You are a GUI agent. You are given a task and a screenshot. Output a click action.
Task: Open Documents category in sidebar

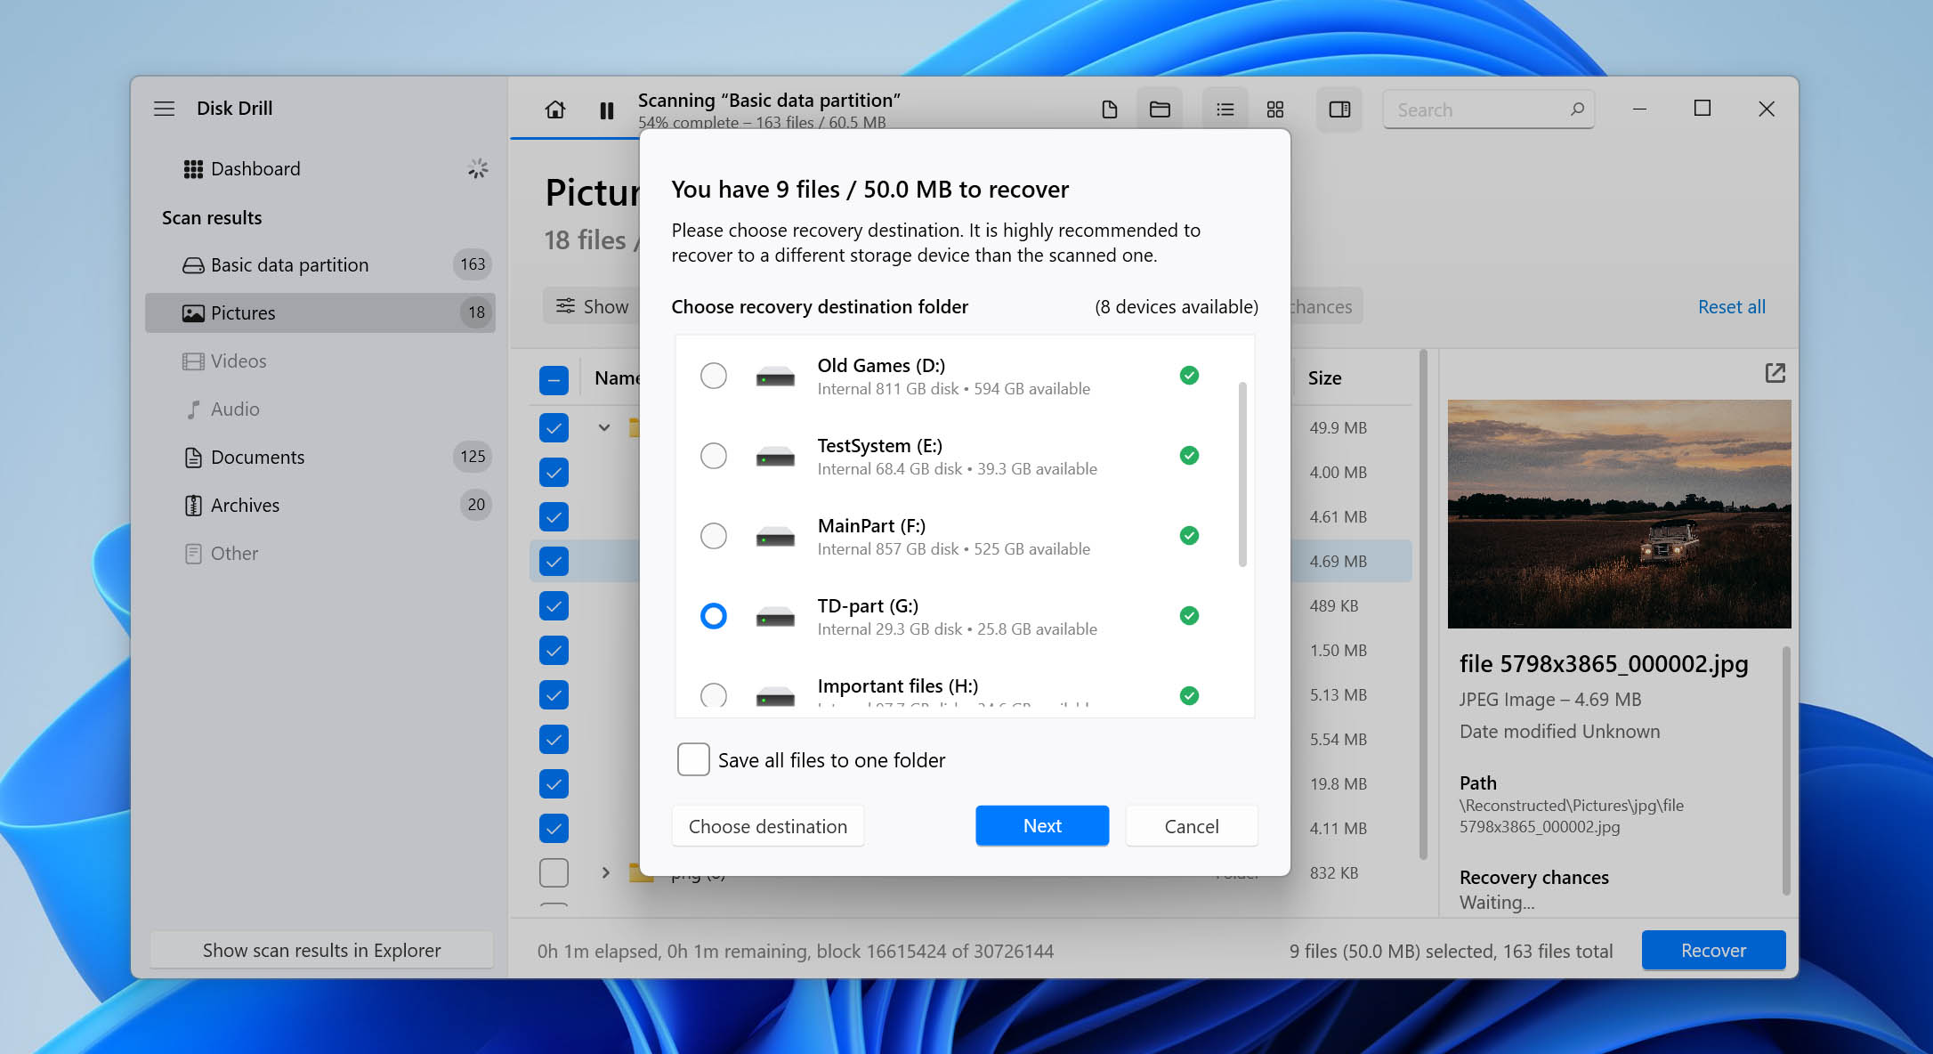pos(320,458)
